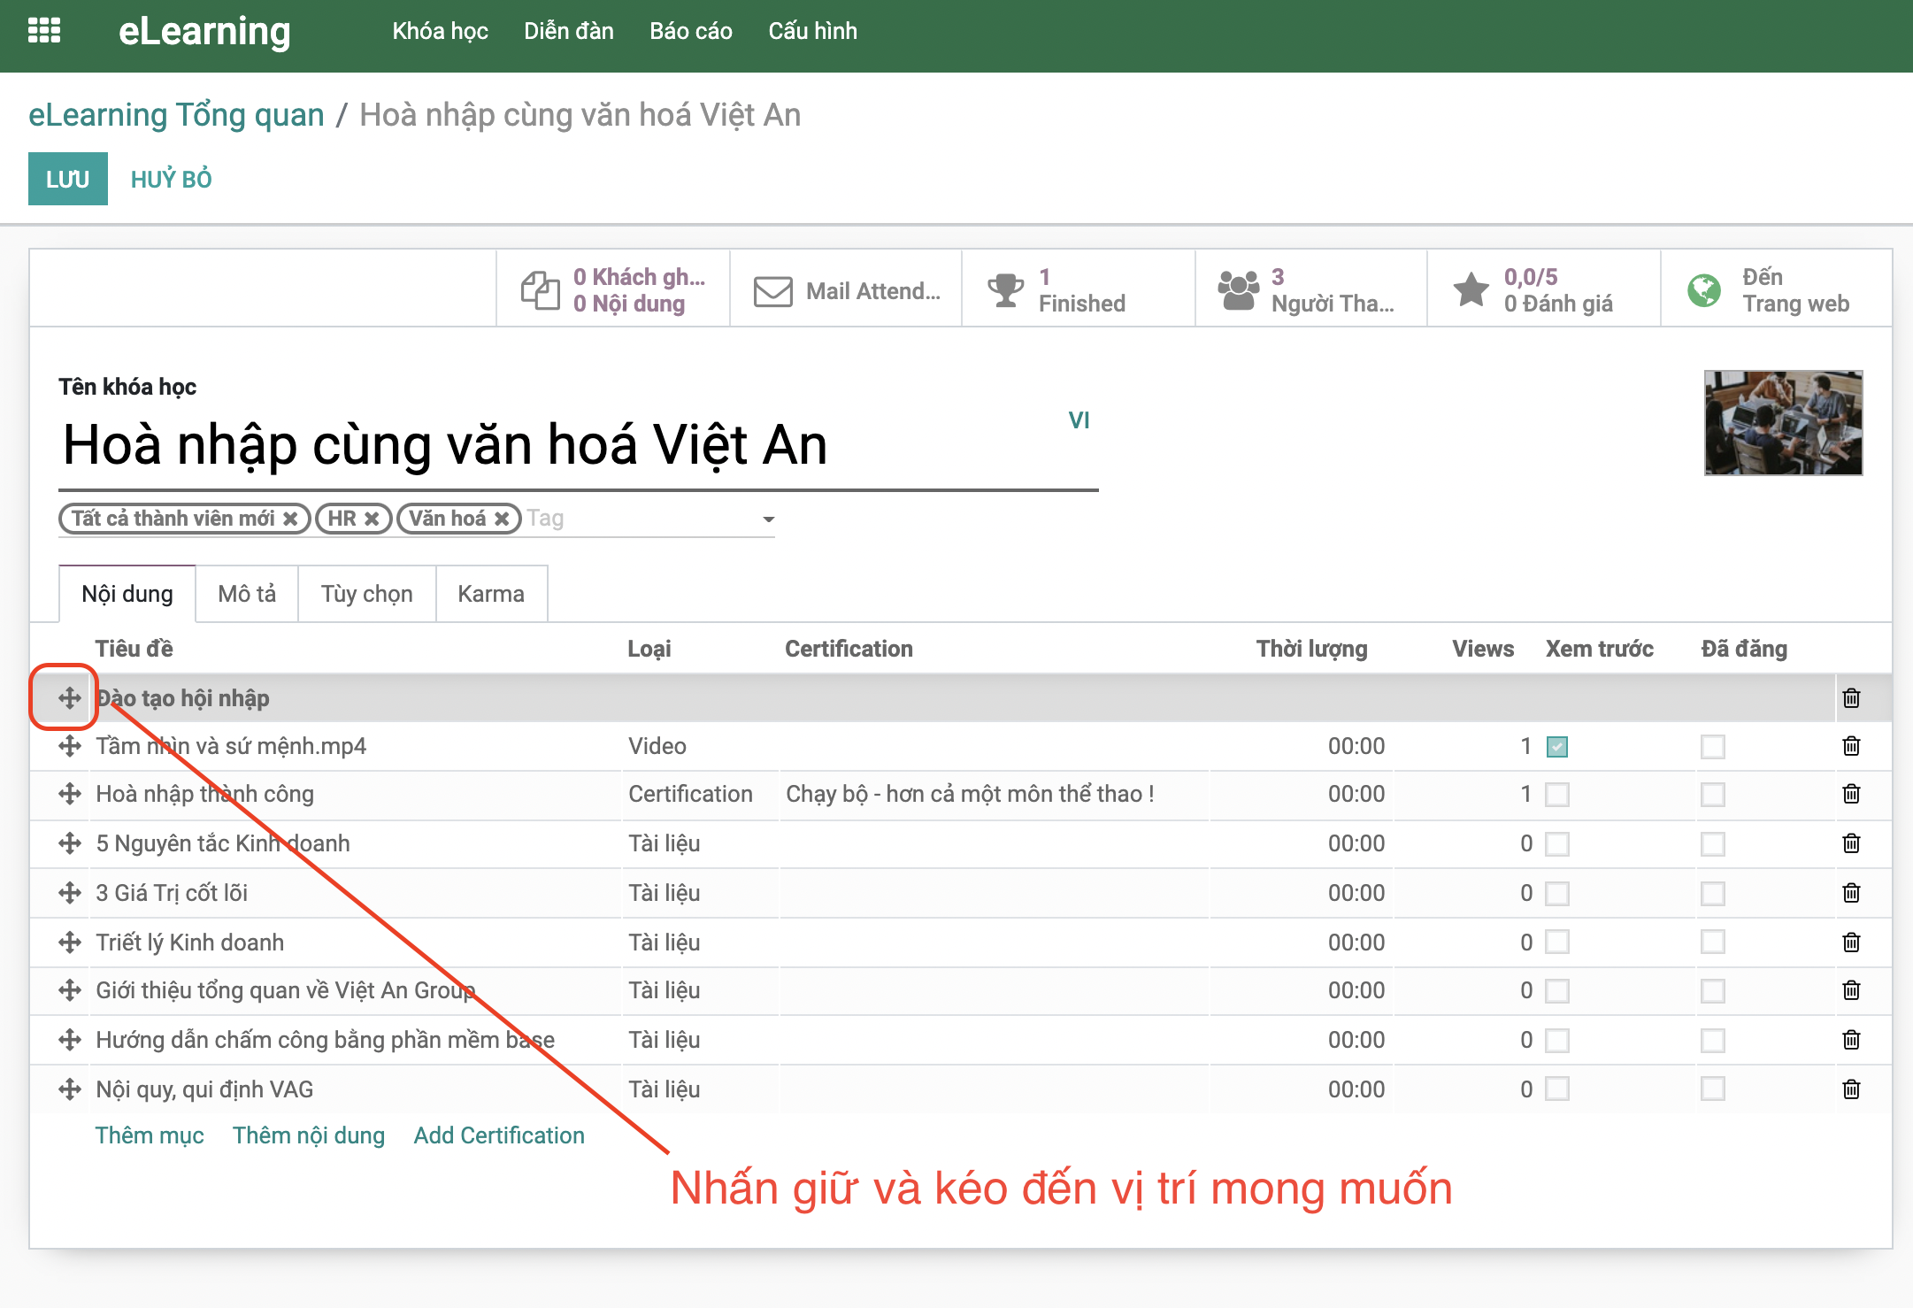Switch to the Mô tả tab
This screenshot has height=1308, width=1913.
pos(246,593)
